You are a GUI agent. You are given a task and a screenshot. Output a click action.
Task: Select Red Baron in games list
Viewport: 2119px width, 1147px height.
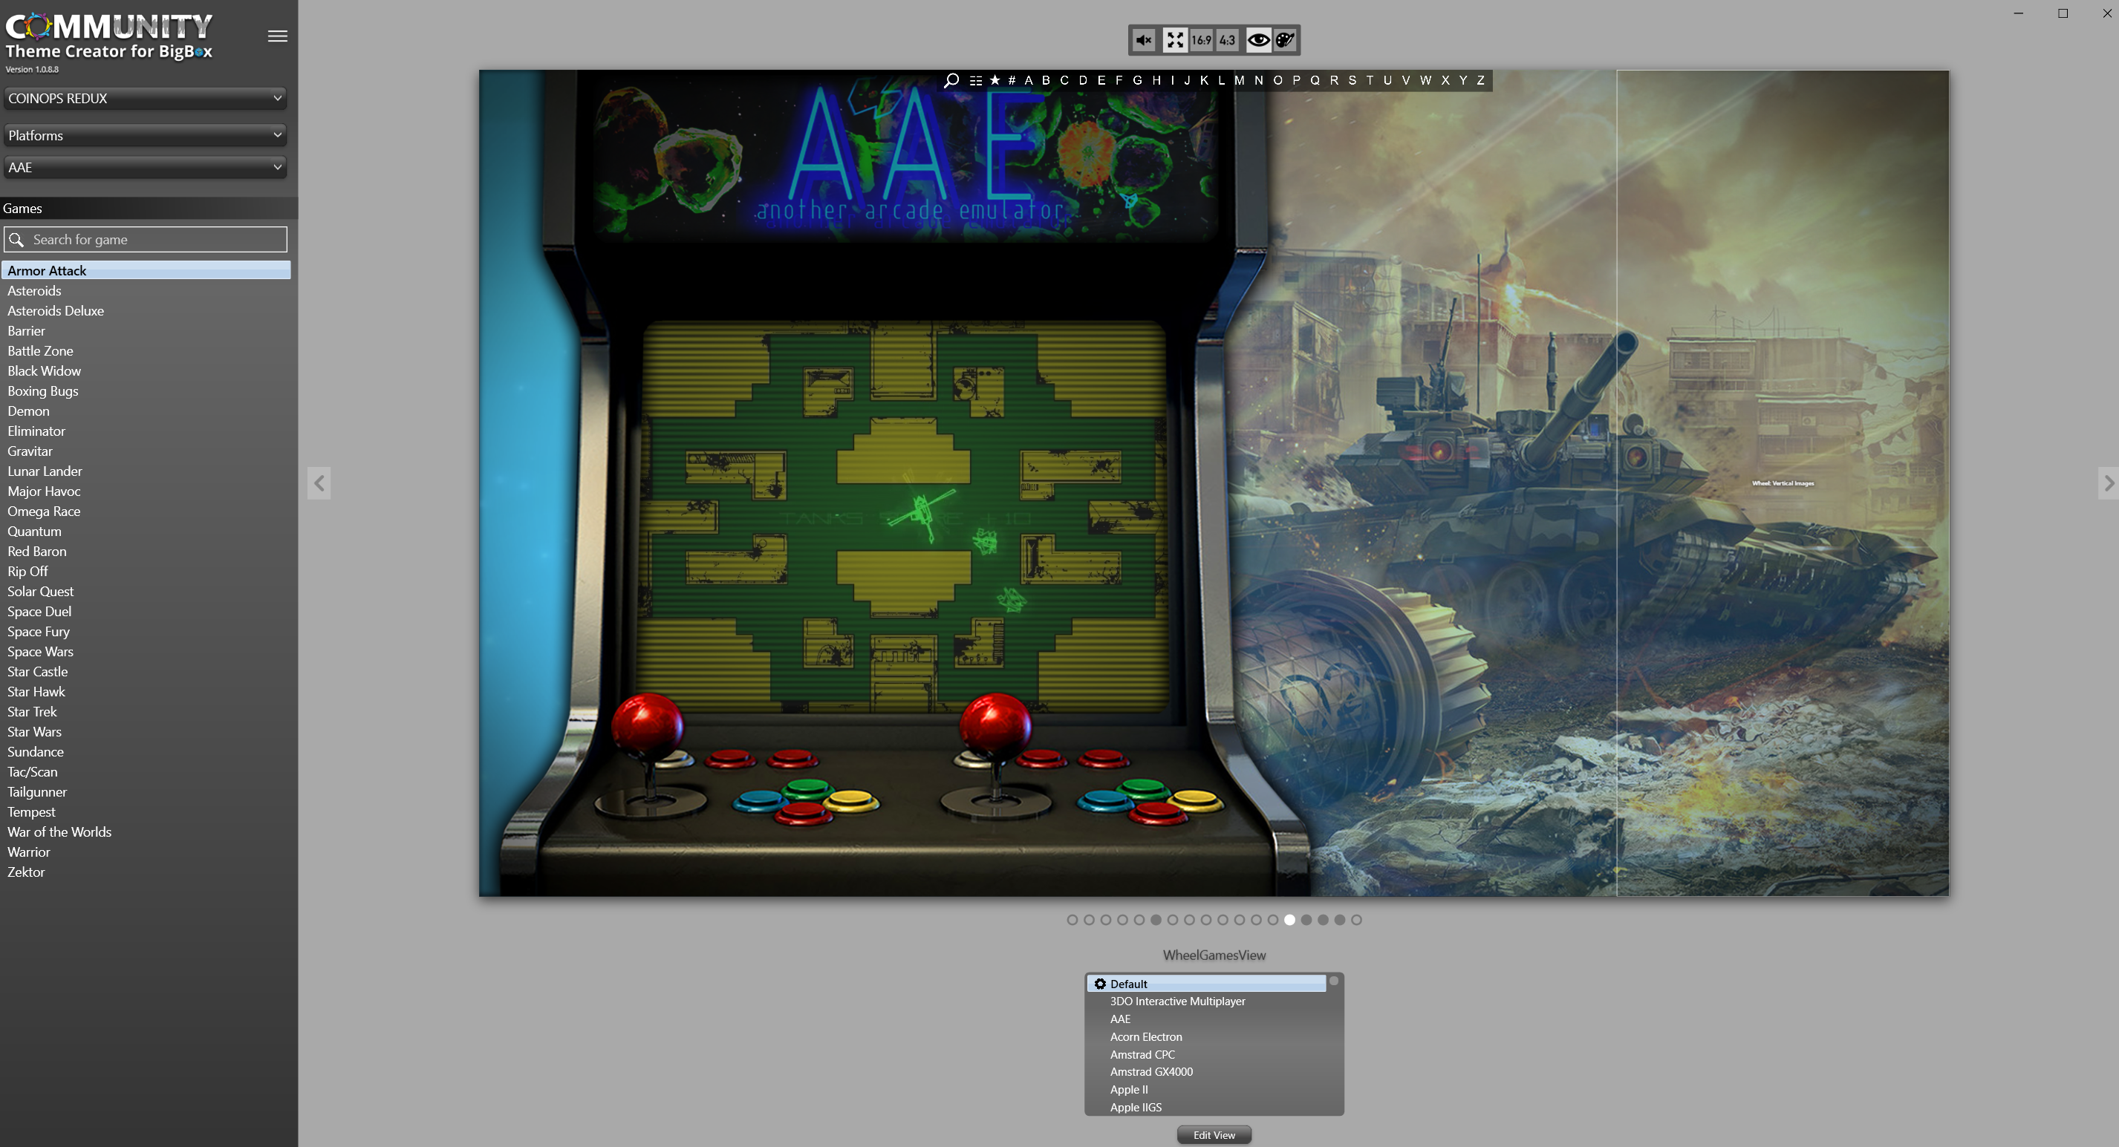[x=146, y=551]
